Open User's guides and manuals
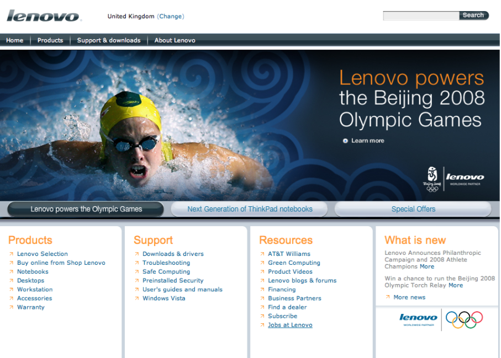This screenshot has width=501, height=358. point(182,290)
